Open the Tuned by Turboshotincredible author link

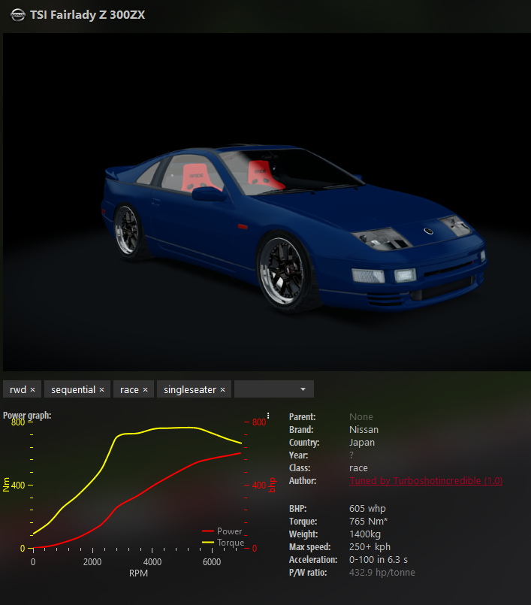426,481
